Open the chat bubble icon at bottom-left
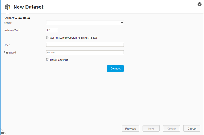This screenshot has height=135, width=204. pyautogui.click(x=2, y=133)
